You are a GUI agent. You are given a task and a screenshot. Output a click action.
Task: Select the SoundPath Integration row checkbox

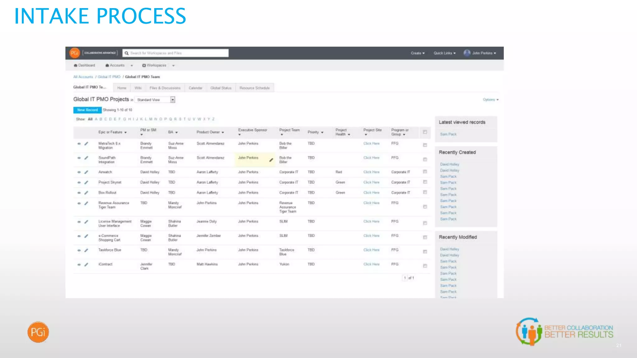point(425,159)
